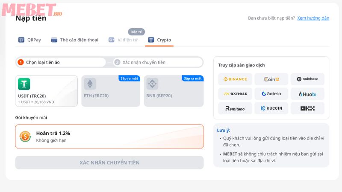Open the Coin12 exchange logo
This screenshot has width=342, height=192.
271,79
